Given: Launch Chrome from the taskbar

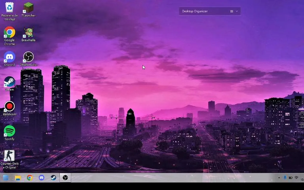Looking at the screenshot, I should [30, 178].
